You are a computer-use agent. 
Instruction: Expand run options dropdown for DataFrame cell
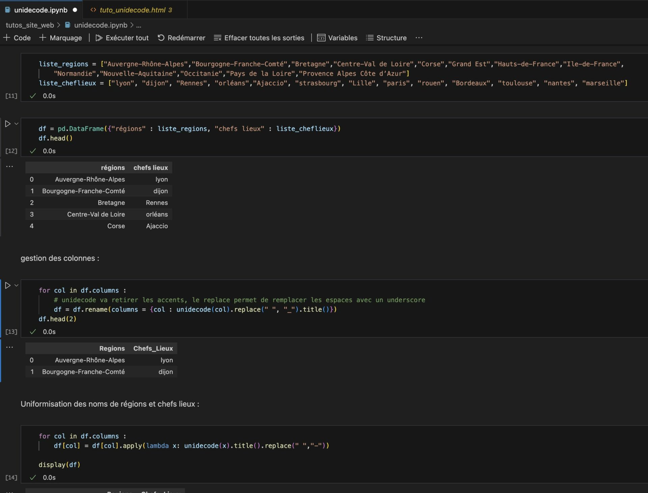[x=16, y=124]
